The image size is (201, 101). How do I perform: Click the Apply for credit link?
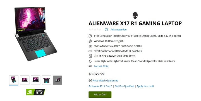pyautogui.click(x=145, y=86)
